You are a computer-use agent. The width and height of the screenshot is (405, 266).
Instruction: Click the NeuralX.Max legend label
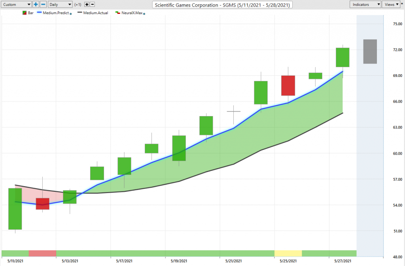132,13
